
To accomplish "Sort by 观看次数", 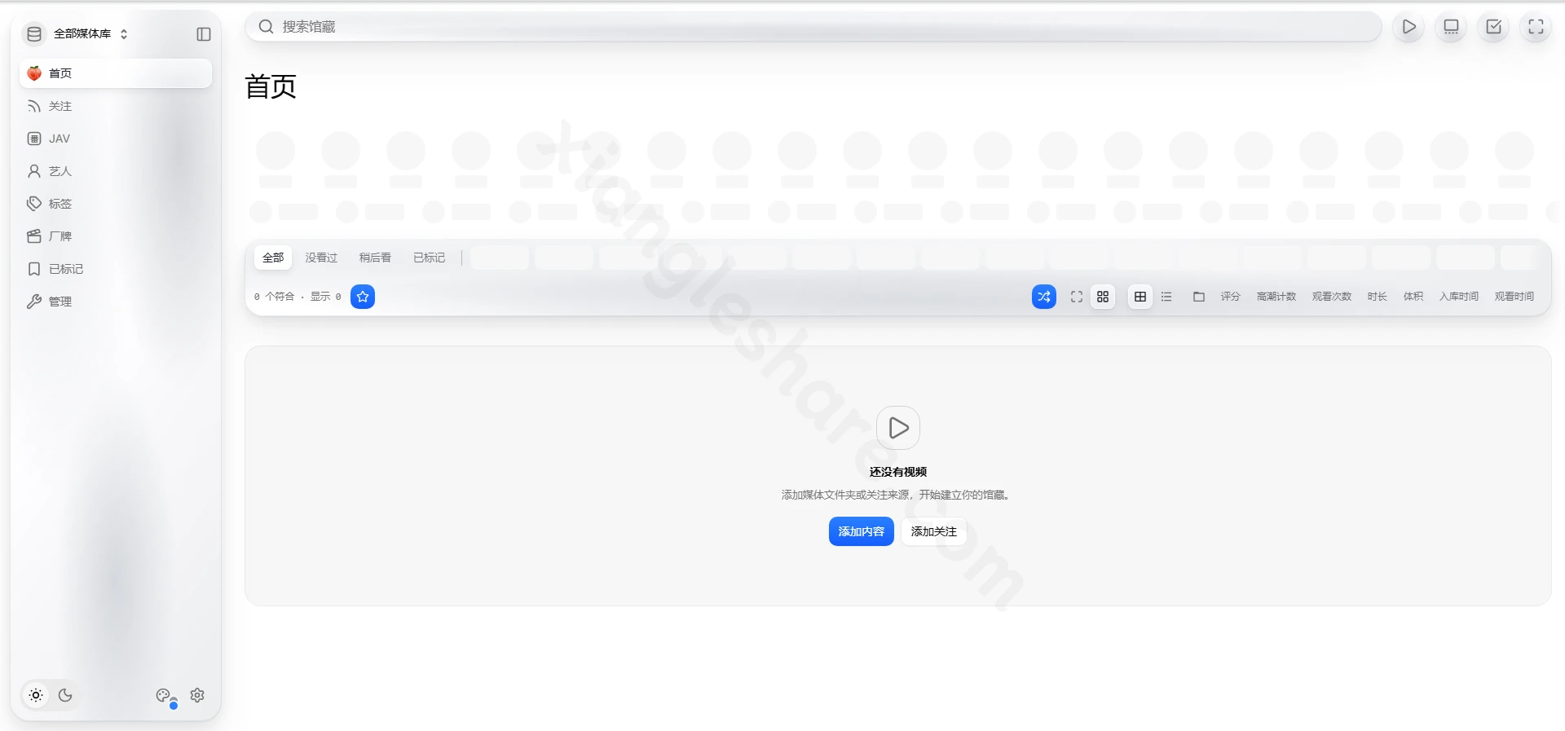I will pos(1332,297).
